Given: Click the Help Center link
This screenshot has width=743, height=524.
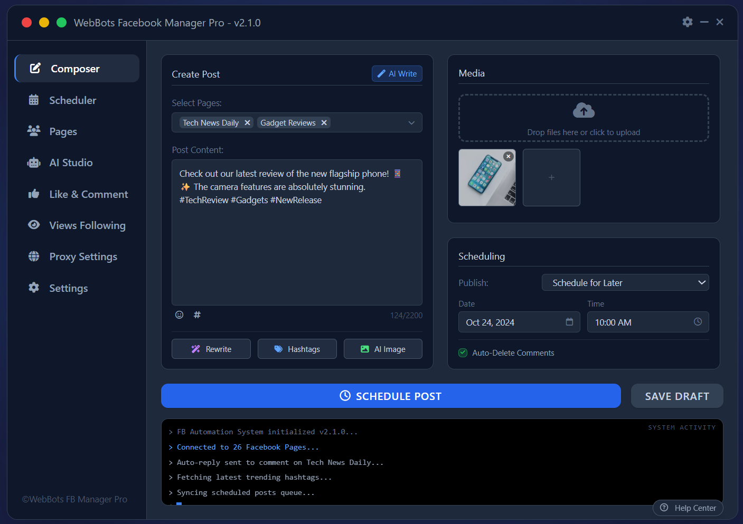Looking at the screenshot, I should (688, 508).
